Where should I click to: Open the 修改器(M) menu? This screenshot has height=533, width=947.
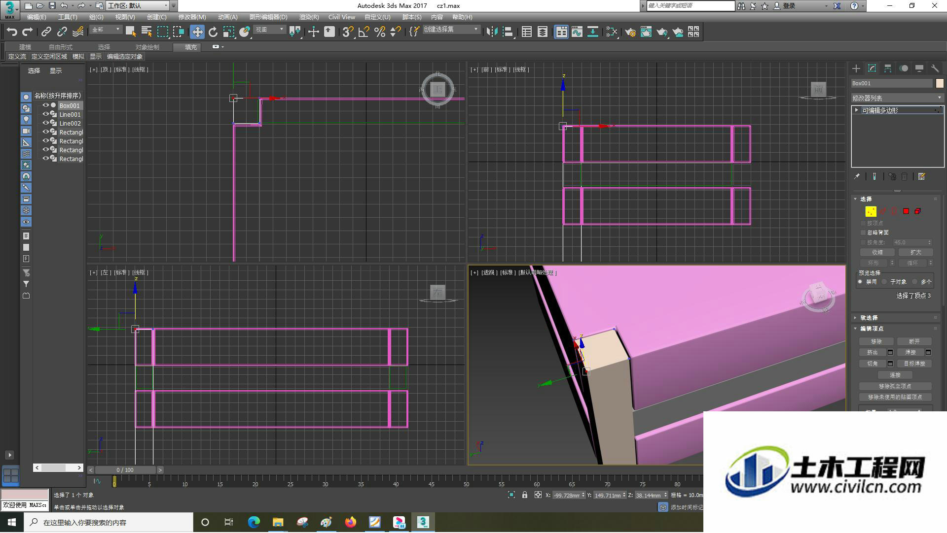point(192,17)
